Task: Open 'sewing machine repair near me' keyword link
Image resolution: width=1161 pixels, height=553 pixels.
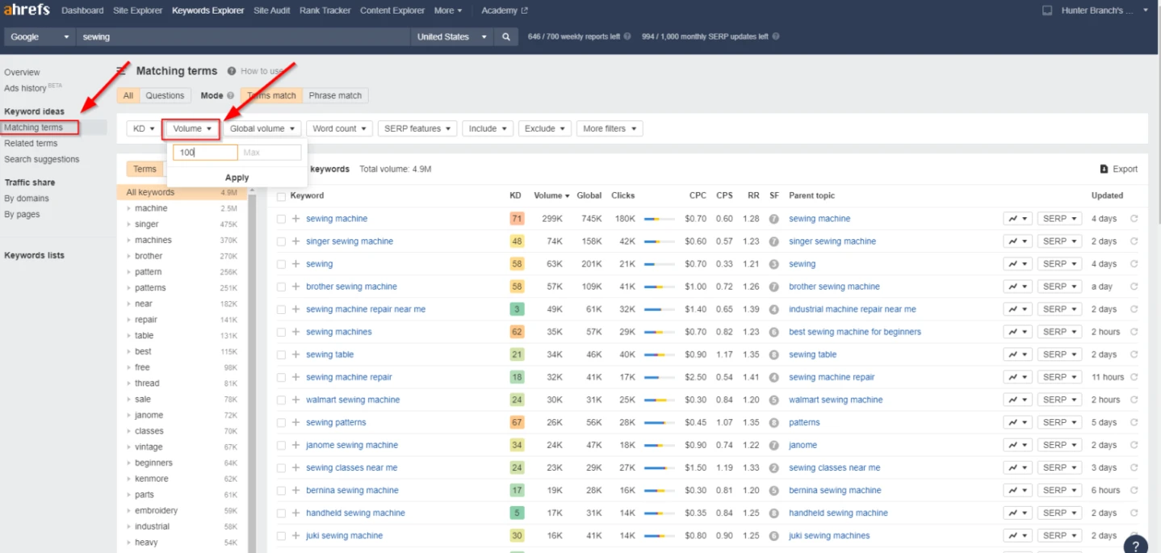Action: 366,309
